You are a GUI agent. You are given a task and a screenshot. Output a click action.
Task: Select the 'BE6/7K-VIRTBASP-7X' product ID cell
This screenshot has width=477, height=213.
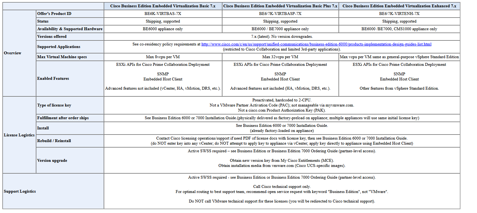click(x=280, y=14)
